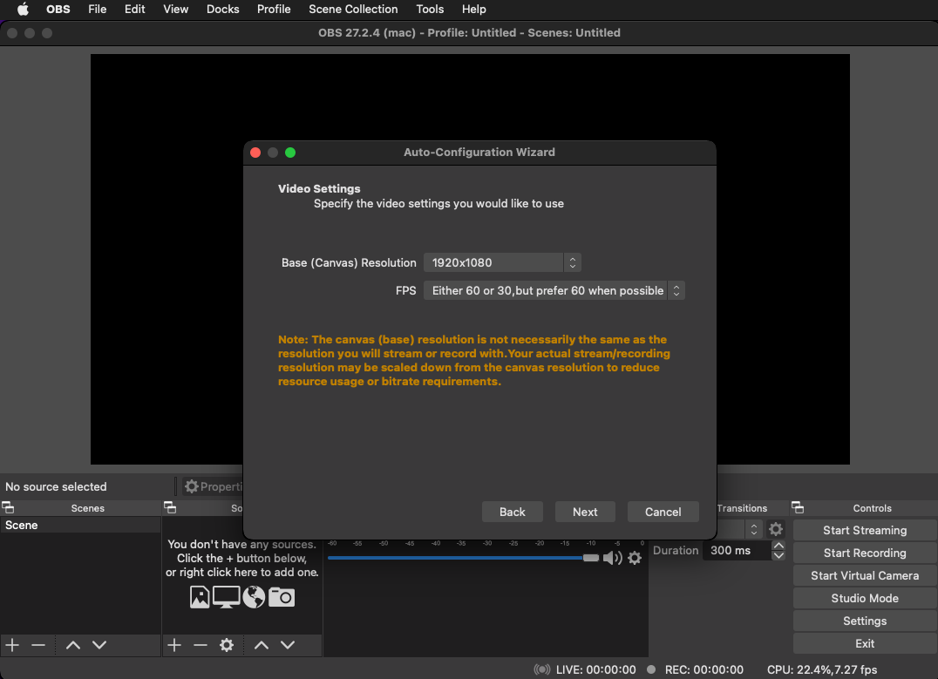The height and width of the screenshot is (679, 938).
Task: Move source down with arrow icon
Action: click(288, 645)
